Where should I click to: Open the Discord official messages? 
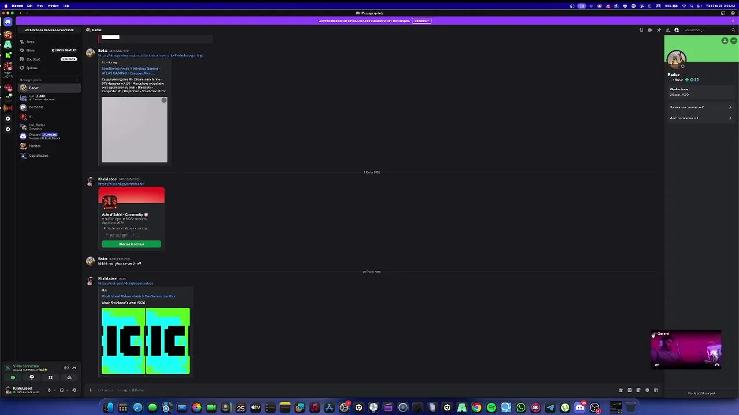pyautogui.click(x=49, y=136)
